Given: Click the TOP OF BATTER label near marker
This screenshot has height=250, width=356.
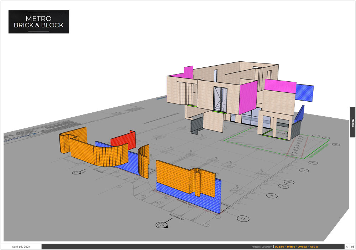Looking at the screenshot, I should click(x=177, y=217).
